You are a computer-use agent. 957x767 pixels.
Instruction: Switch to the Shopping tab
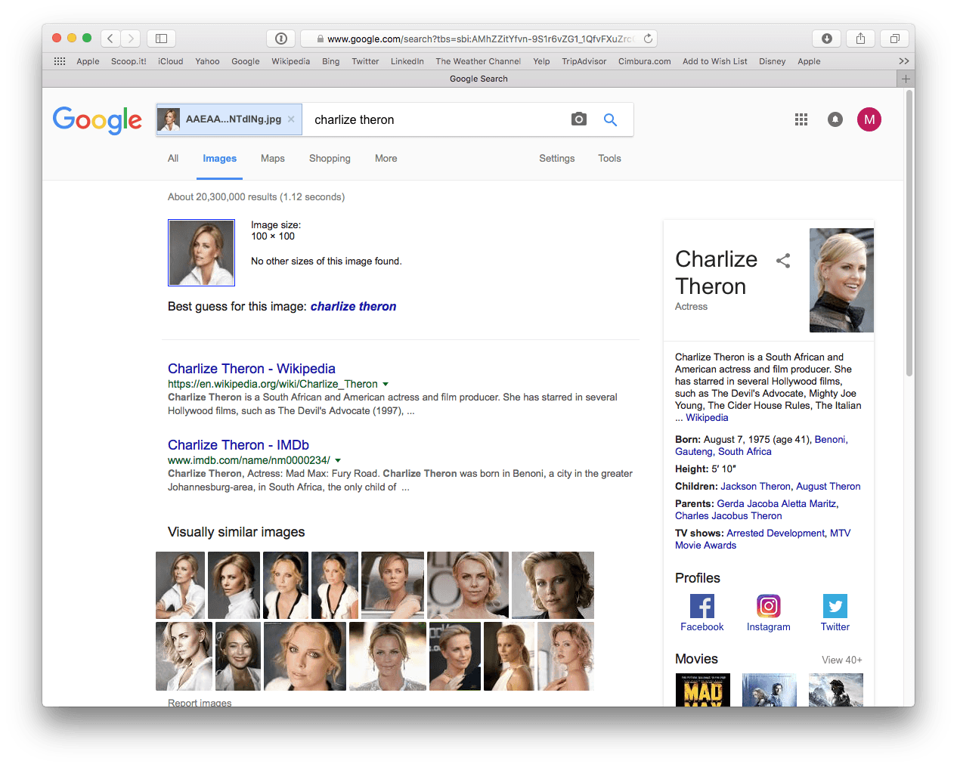(x=330, y=158)
